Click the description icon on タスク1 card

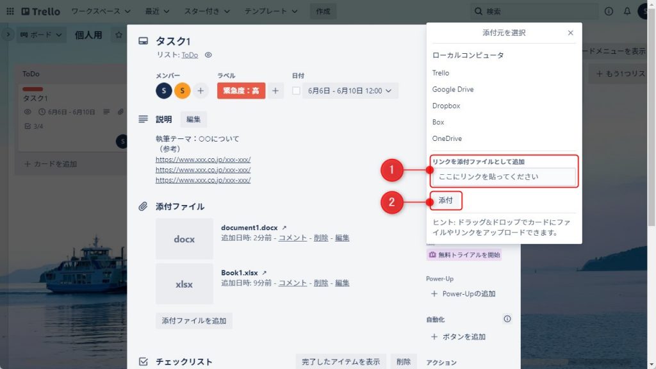[x=106, y=111]
